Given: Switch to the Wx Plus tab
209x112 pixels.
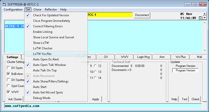Looking at the screenshot, I should point(181,57).
